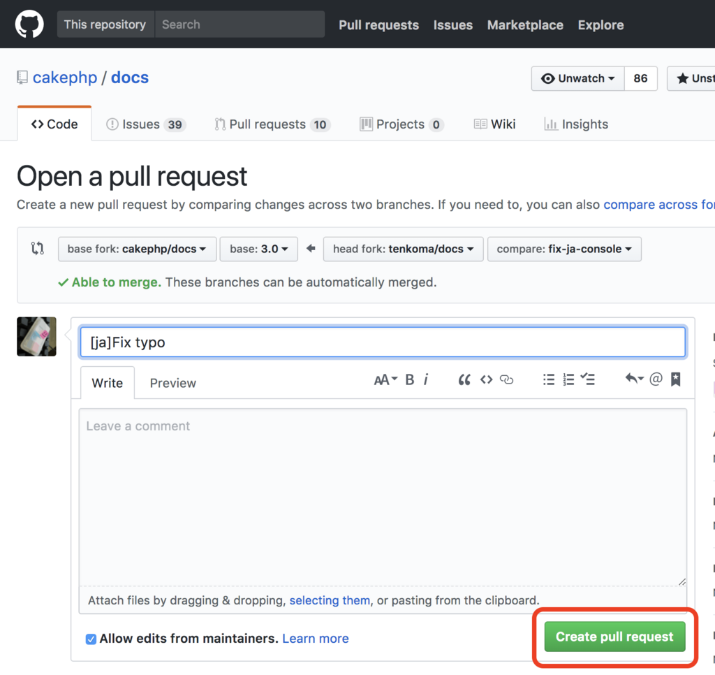Image resolution: width=715 pixels, height=675 pixels.
Task: Add a task list
Action: point(588,379)
